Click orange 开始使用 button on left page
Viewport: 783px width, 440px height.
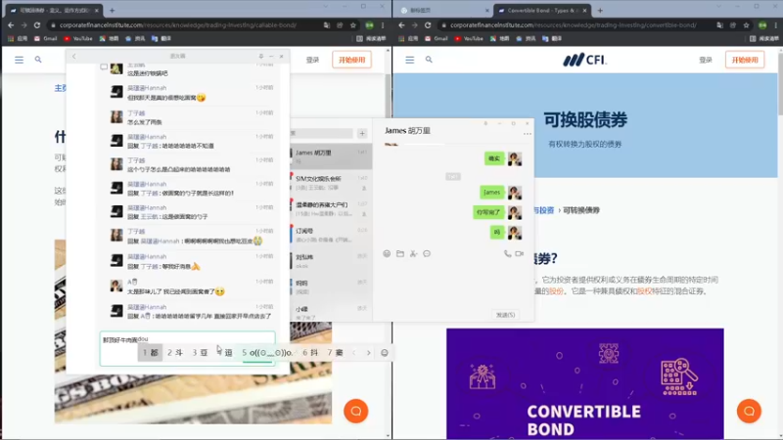(351, 60)
